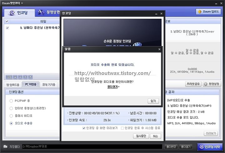Click the 남은시간 00:00:00 value
This screenshot has height=153, width=225.
coord(151,113)
